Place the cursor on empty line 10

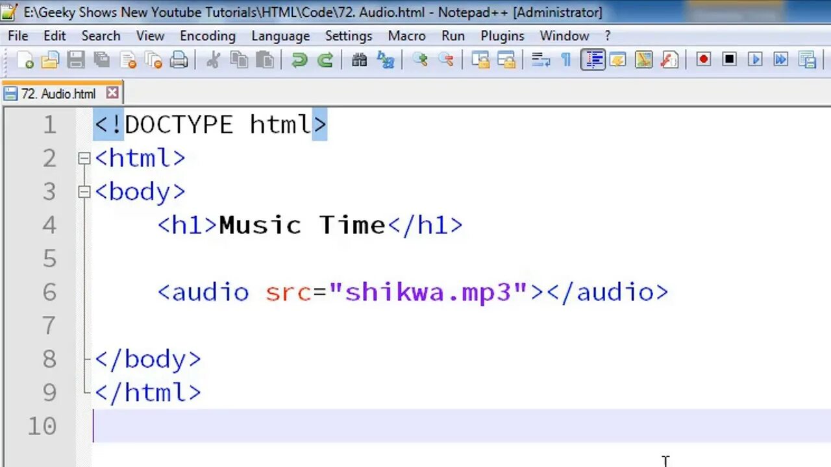pos(130,425)
